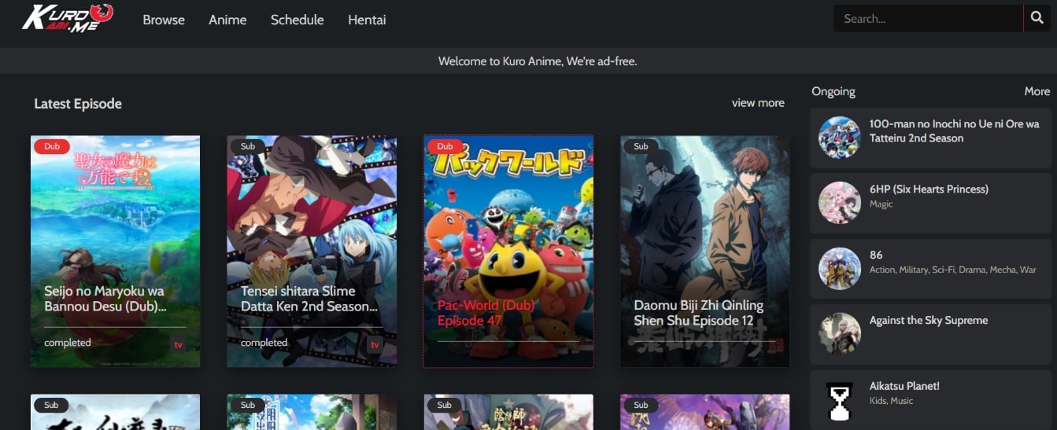
Task: Focus the Search input field
Action: pos(929,18)
